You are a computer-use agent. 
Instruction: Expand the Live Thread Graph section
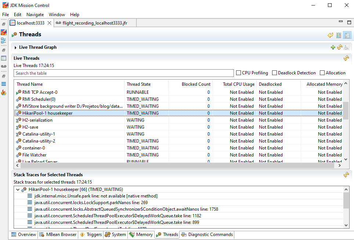(x=15, y=48)
